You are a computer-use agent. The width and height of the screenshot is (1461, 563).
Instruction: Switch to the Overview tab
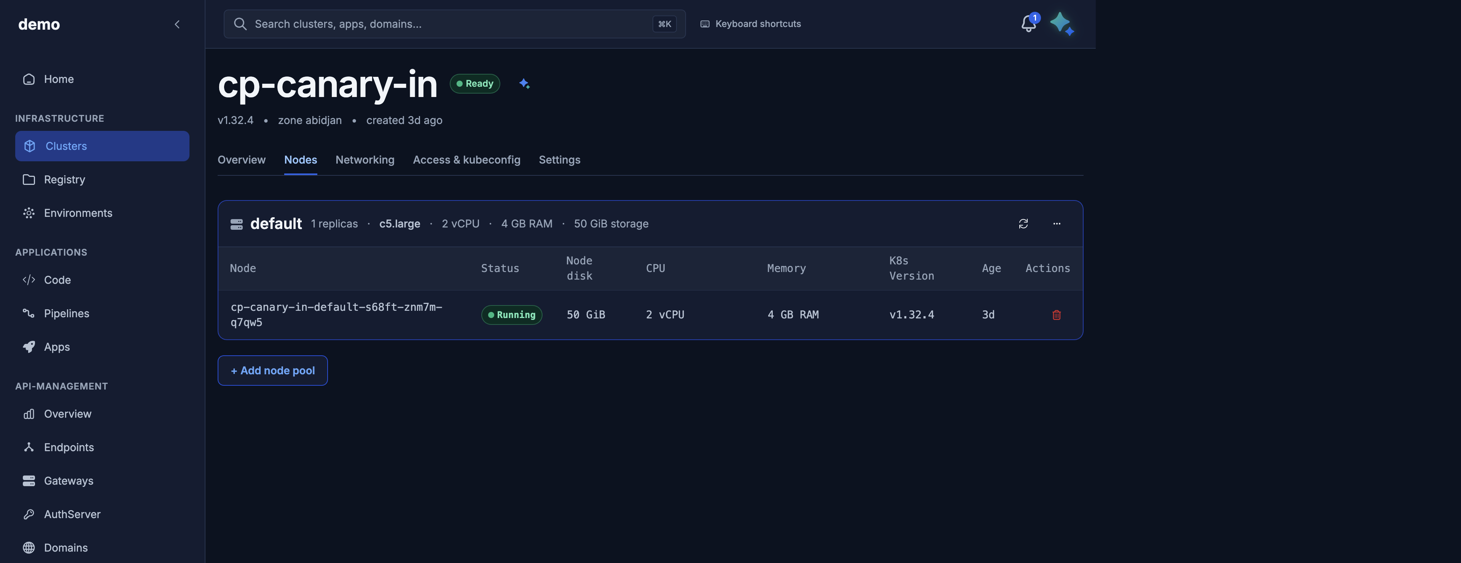point(241,159)
